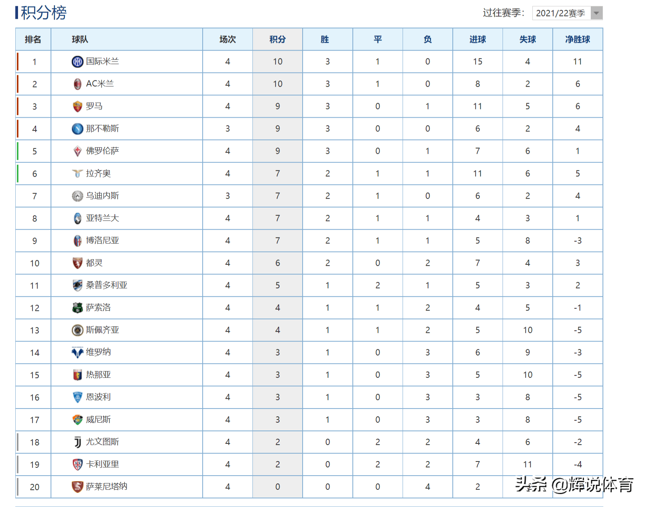Open the 国际米兰 team link
648x507 pixels.
(x=102, y=62)
